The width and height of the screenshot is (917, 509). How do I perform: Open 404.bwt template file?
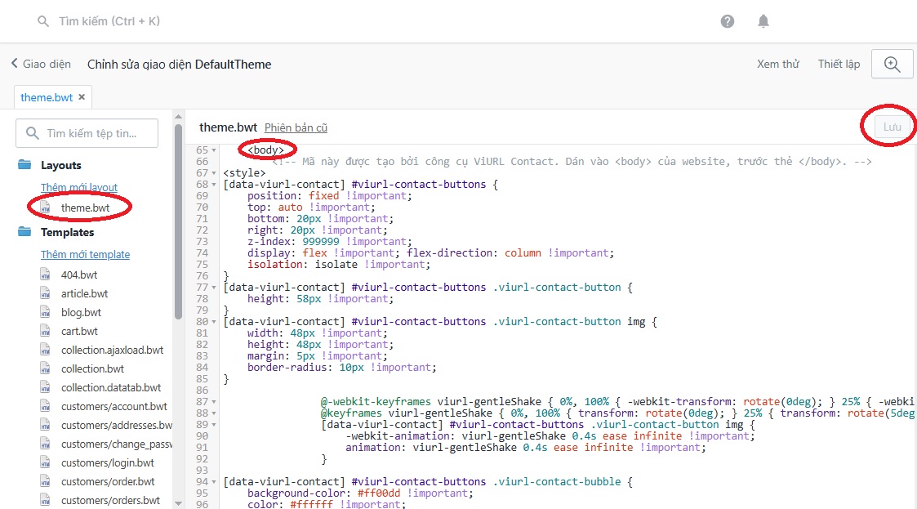pyautogui.click(x=79, y=275)
